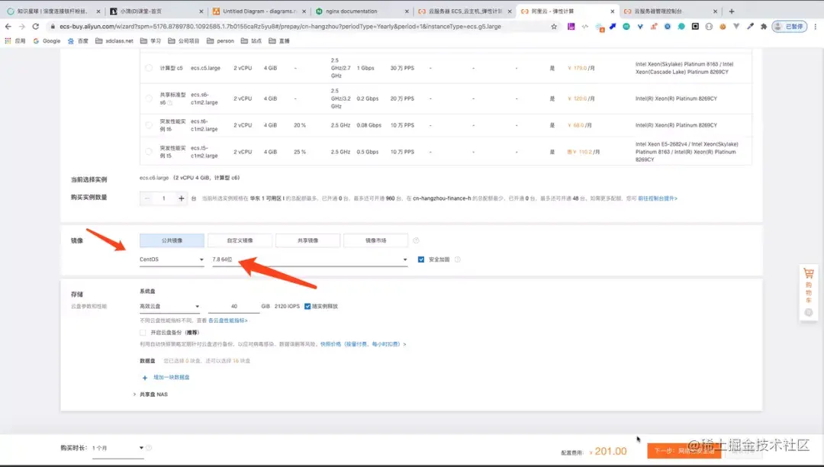Enable the 开启云盘备份 checkbox
Viewport: 824px width, 467px height.
(143, 333)
